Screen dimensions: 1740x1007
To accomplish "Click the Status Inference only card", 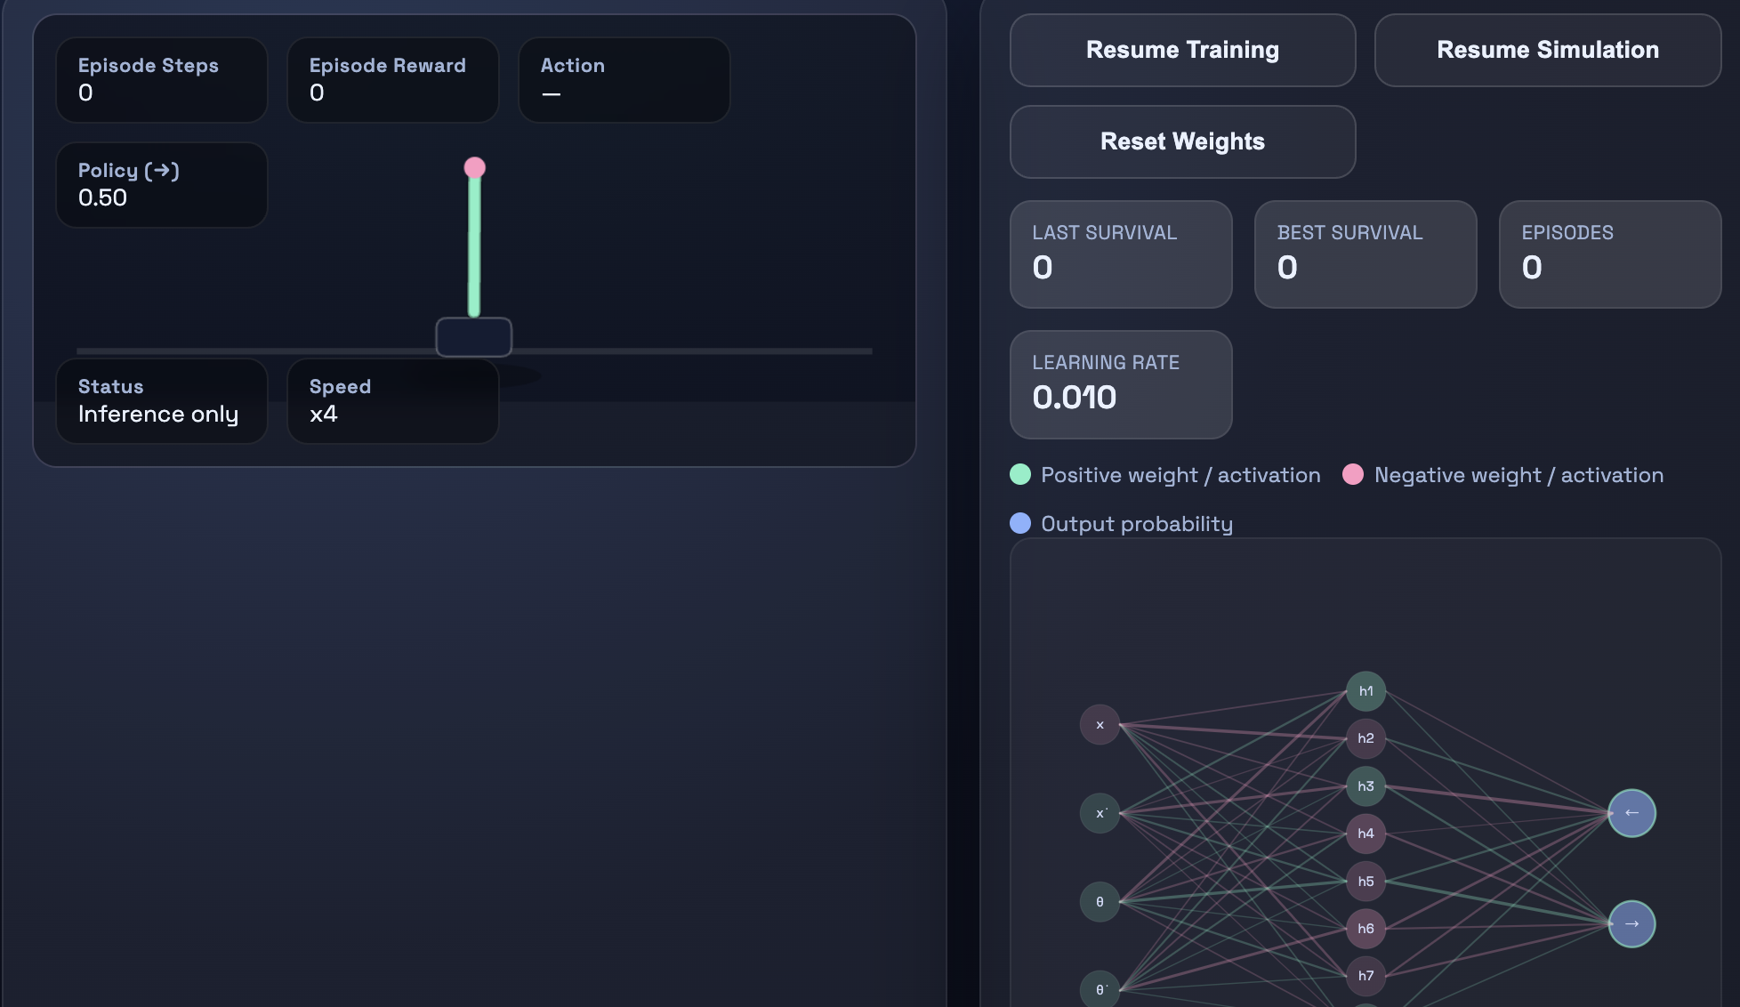I will (161, 401).
